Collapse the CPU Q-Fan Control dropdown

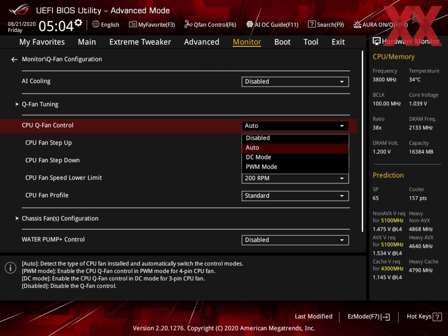click(x=295, y=126)
